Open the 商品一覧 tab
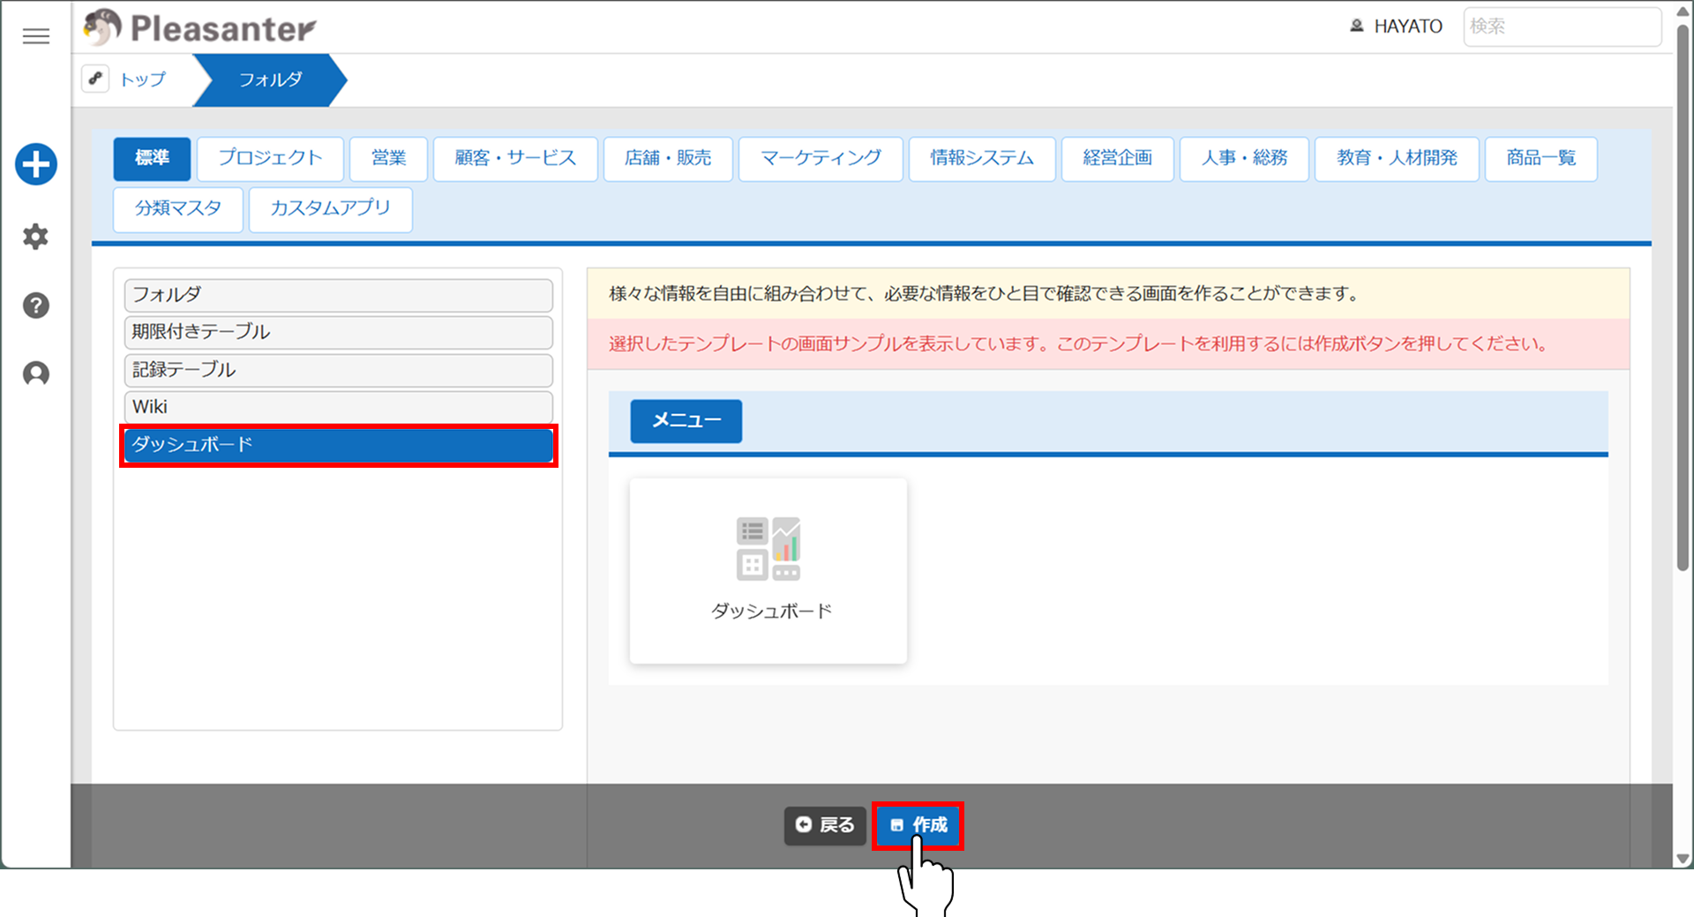1694x917 pixels. pos(1541,159)
